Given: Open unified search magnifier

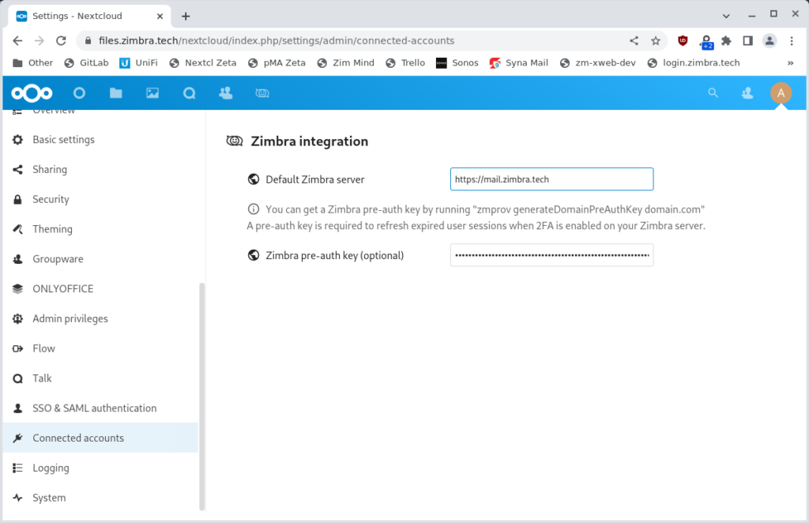Looking at the screenshot, I should point(713,92).
